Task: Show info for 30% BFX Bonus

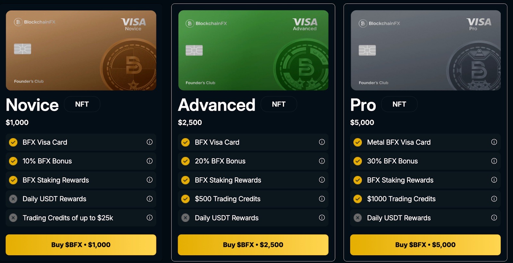Action: pyautogui.click(x=494, y=161)
